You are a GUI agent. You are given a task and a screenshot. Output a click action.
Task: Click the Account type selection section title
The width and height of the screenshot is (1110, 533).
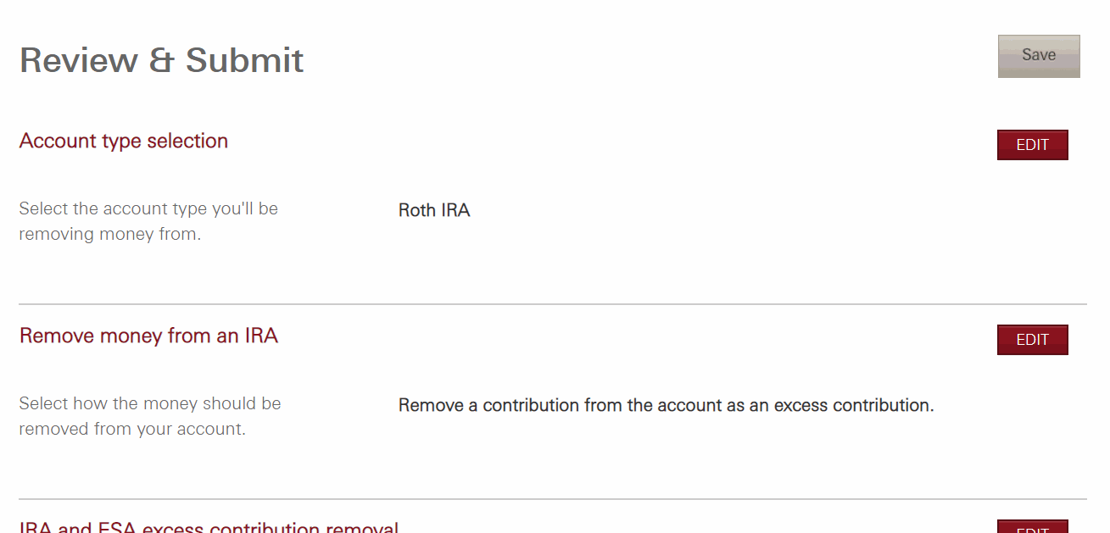pos(123,141)
